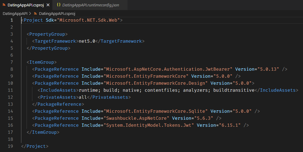Click the closing PackageReference tag on line 13
303x152 pixels.
58,104
